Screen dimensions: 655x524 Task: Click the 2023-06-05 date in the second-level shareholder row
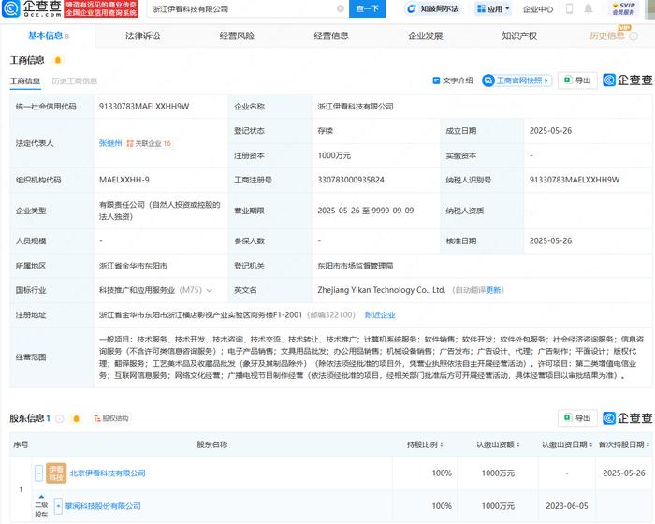point(567,506)
